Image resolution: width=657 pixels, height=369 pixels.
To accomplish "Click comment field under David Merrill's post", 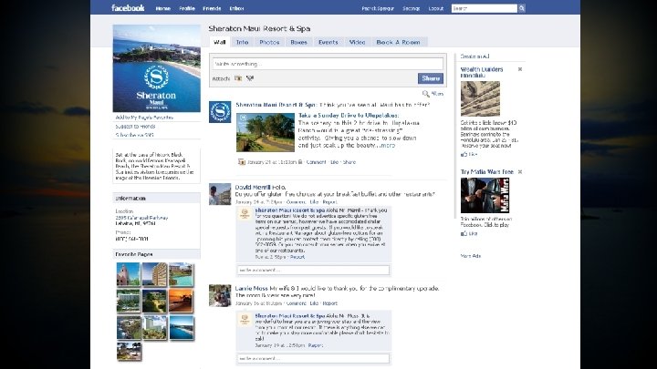I will 313,271.
